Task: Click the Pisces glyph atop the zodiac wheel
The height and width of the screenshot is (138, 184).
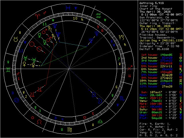Action: click(68, 9)
